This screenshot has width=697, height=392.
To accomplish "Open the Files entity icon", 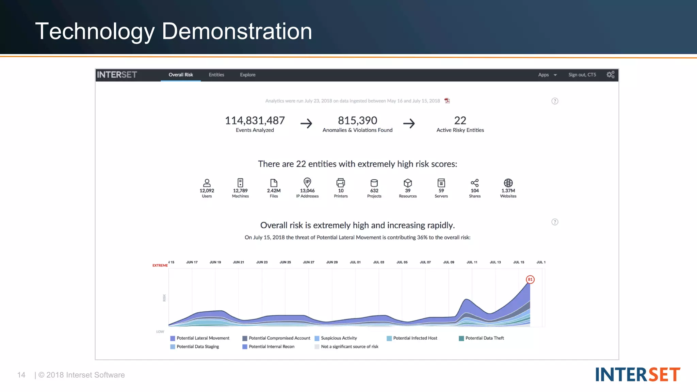I will [274, 183].
